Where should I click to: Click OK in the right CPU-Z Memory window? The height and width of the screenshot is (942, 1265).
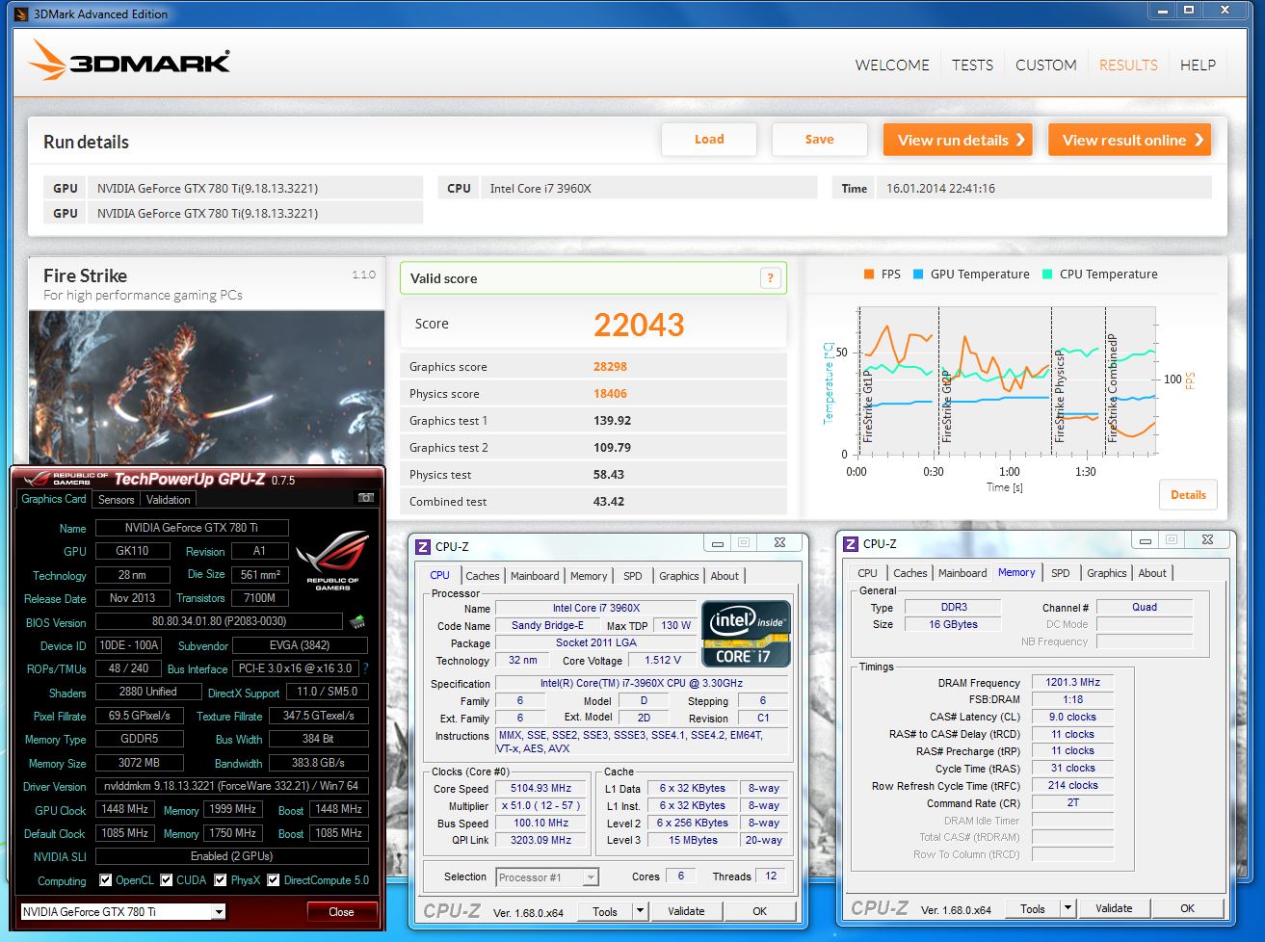pyautogui.click(x=1187, y=908)
